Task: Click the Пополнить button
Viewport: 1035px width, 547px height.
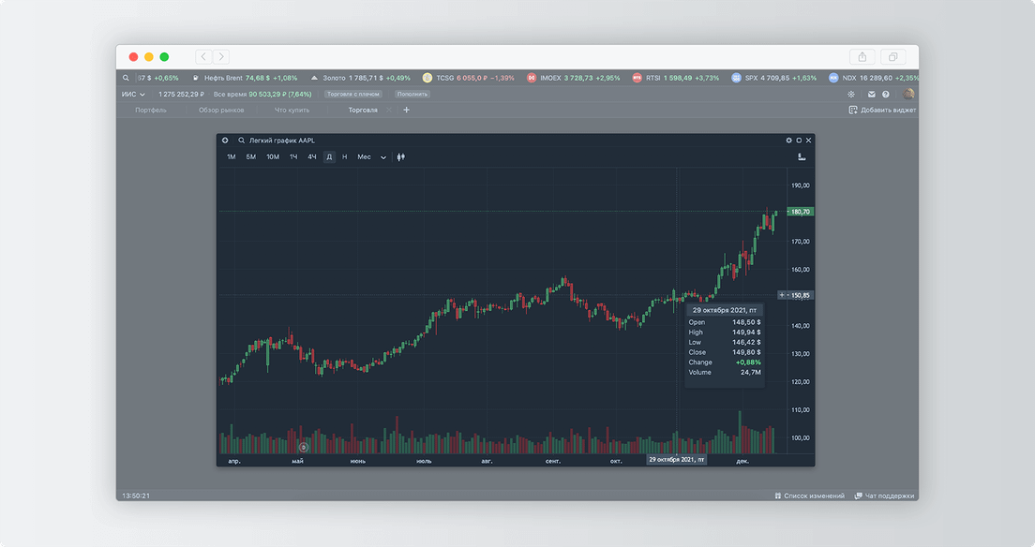Action: click(x=412, y=95)
